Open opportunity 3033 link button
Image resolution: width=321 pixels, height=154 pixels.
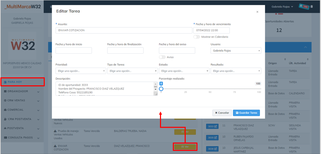point(212,127)
